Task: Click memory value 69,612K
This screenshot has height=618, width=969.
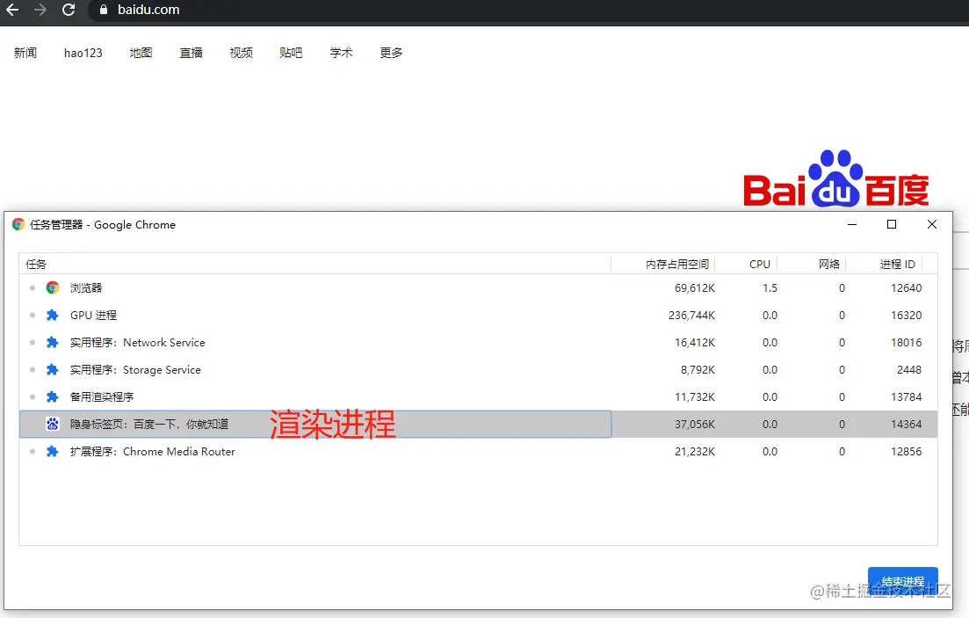Action: coord(695,287)
